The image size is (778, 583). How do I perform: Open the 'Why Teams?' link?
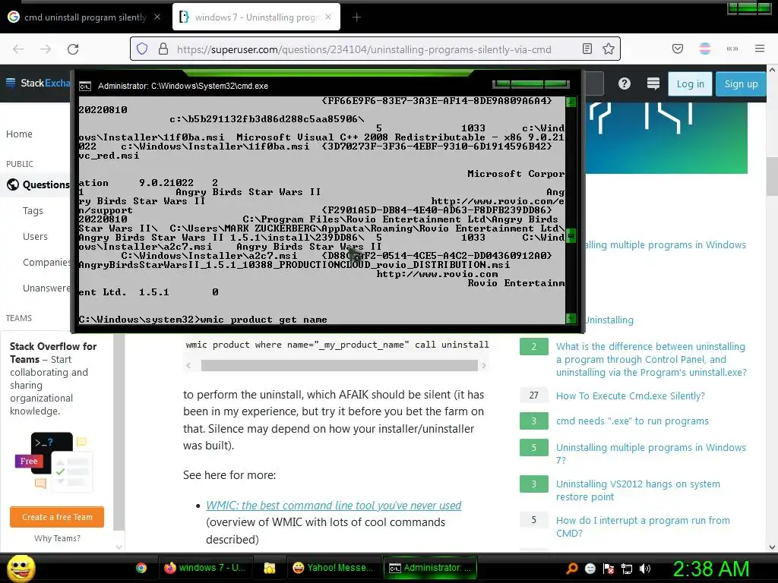[57, 538]
